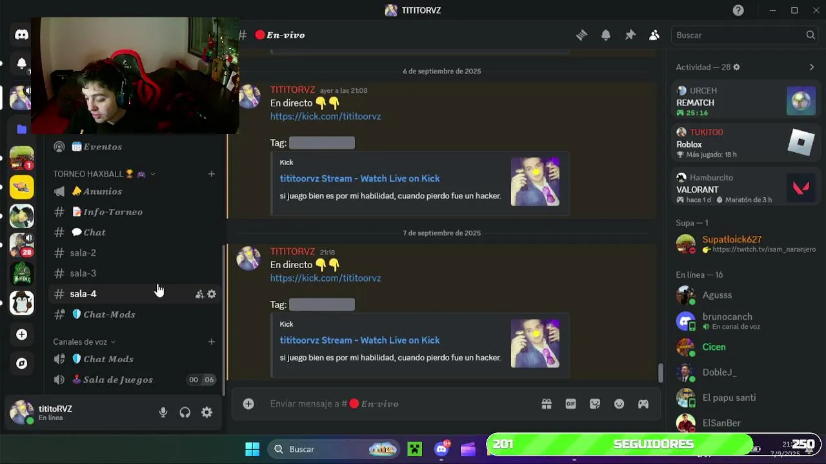Open the penguin server icon in sidebar

[x=22, y=303]
